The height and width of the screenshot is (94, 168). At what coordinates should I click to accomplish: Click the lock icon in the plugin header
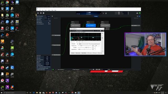click(93, 31)
